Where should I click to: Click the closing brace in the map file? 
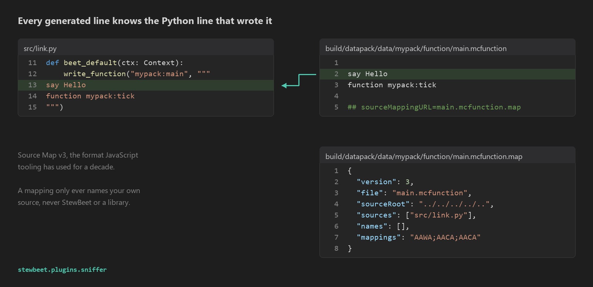click(x=349, y=249)
